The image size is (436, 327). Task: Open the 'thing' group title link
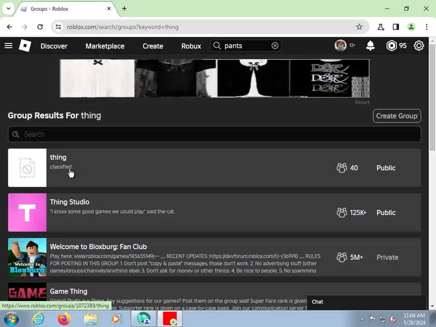point(58,158)
